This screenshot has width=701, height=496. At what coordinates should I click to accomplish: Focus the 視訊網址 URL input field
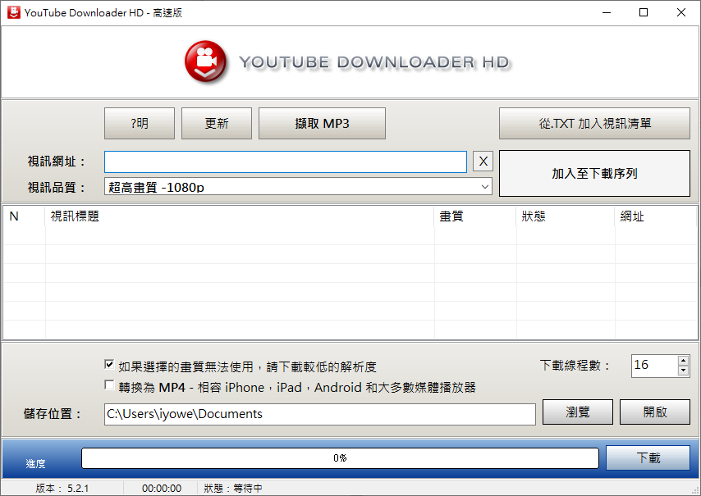(x=286, y=162)
